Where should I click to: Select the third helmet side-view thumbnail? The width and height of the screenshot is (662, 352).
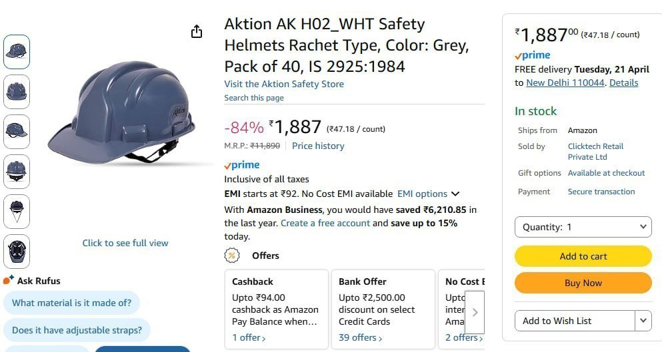[17, 131]
